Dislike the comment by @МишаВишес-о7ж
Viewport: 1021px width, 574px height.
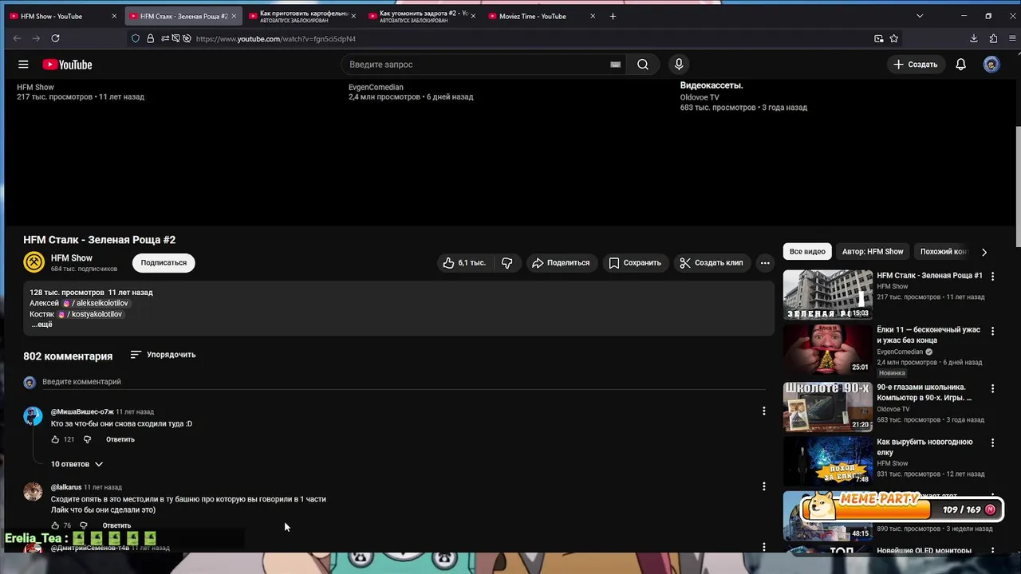tap(87, 439)
